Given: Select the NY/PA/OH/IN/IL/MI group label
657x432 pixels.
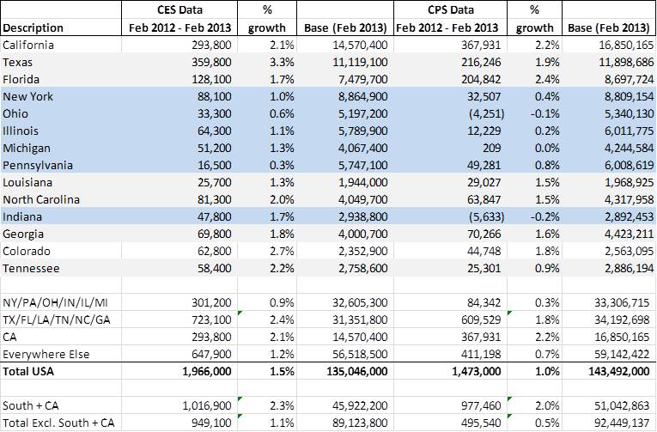Looking at the screenshot, I should 55,302.
